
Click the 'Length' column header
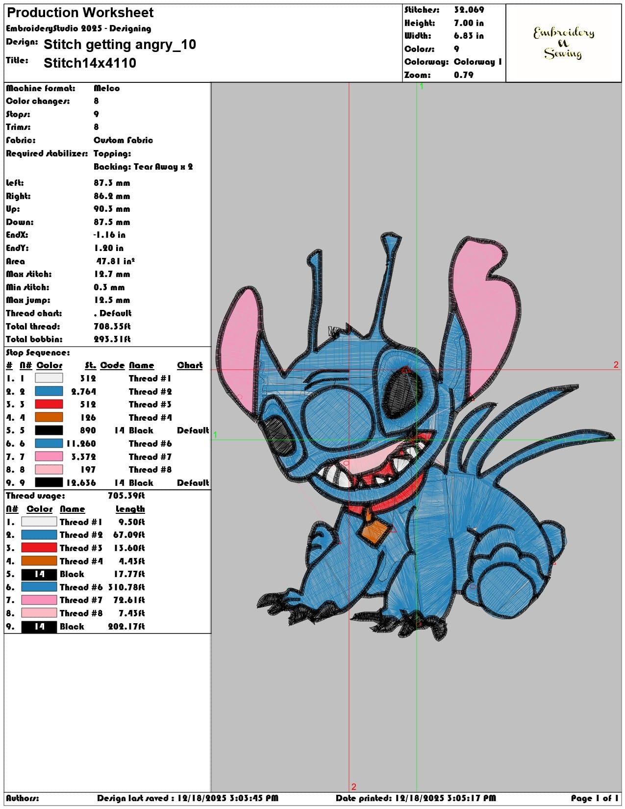point(130,509)
